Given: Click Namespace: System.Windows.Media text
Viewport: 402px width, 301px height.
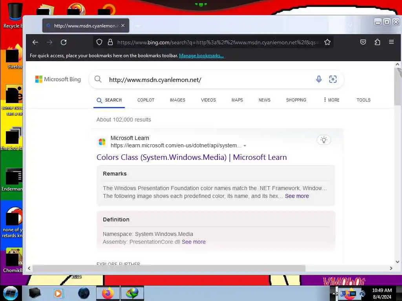Looking at the screenshot, I should pyautogui.click(x=148, y=234).
